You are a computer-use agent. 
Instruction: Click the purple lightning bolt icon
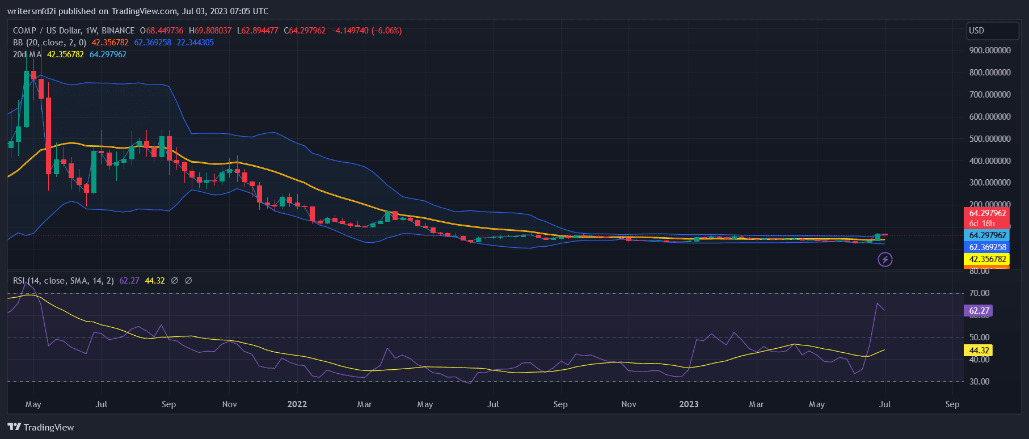[885, 260]
